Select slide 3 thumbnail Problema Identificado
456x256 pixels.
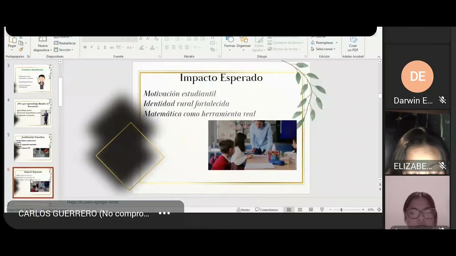point(33,79)
